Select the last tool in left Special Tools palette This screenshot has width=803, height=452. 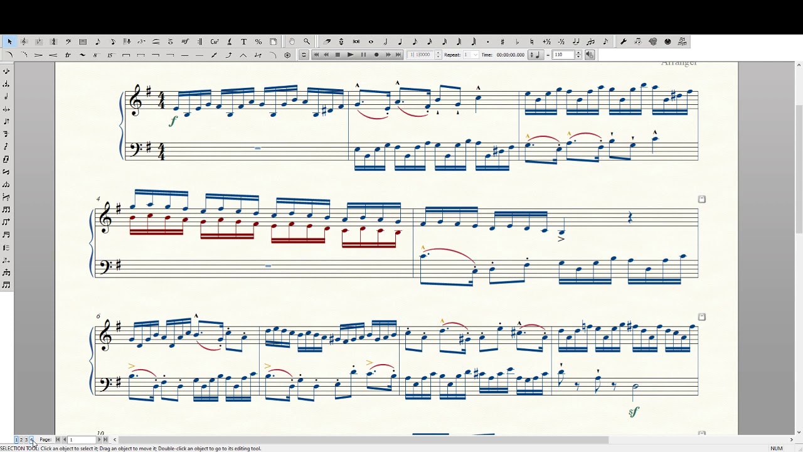[x=6, y=285]
